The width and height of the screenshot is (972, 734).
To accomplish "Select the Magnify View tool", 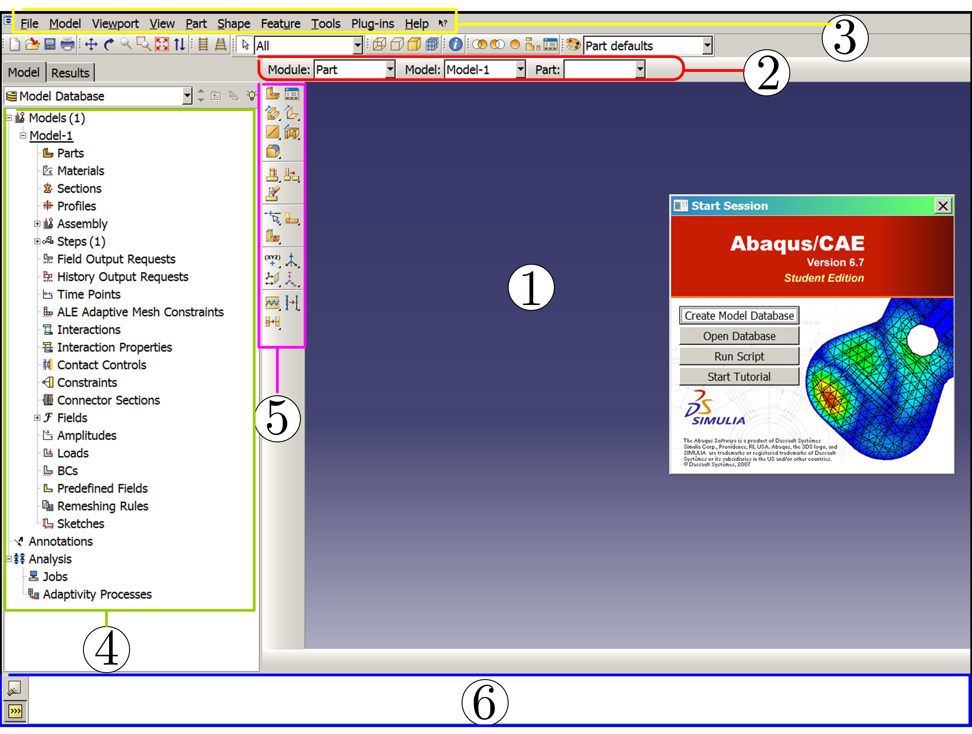I will click(x=126, y=44).
